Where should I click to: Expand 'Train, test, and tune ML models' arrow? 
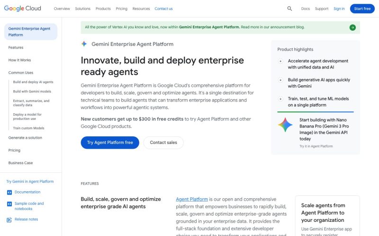280,99
